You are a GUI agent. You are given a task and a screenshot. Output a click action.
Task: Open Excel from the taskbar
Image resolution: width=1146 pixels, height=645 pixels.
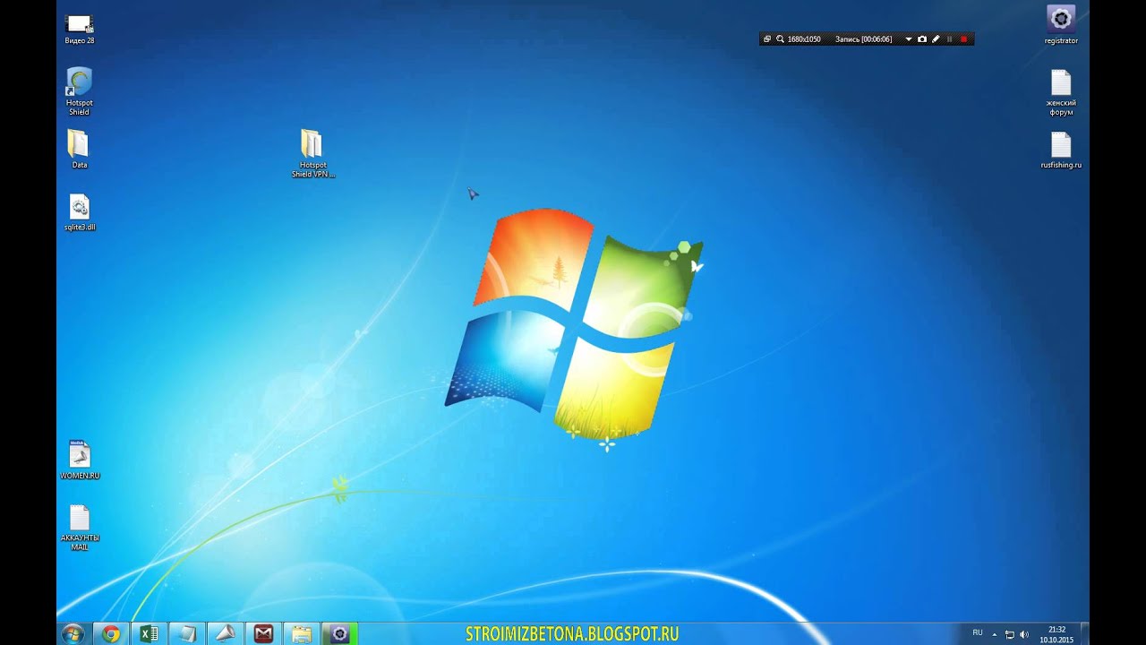click(x=150, y=634)
